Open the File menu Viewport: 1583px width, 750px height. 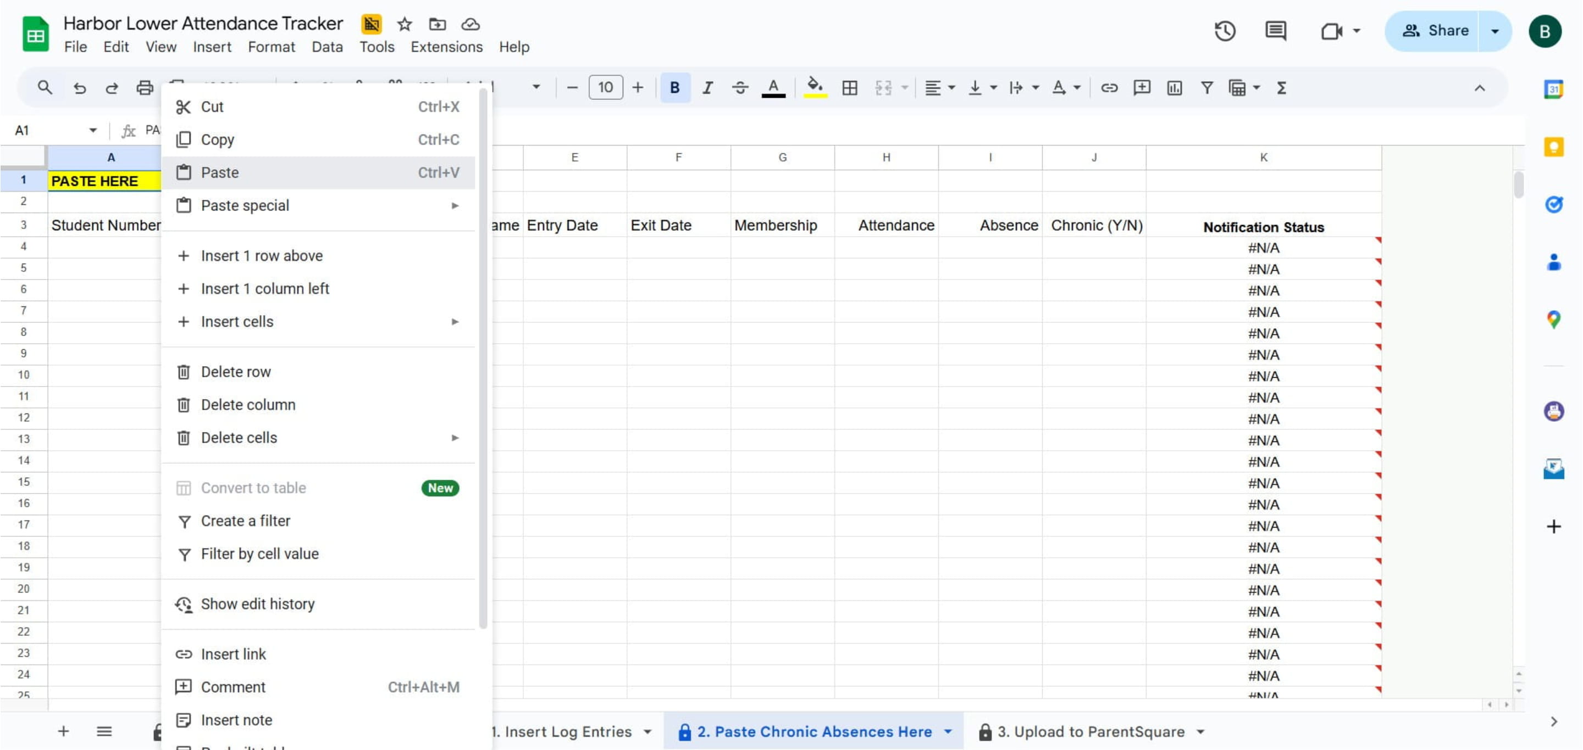pos(75,47)
